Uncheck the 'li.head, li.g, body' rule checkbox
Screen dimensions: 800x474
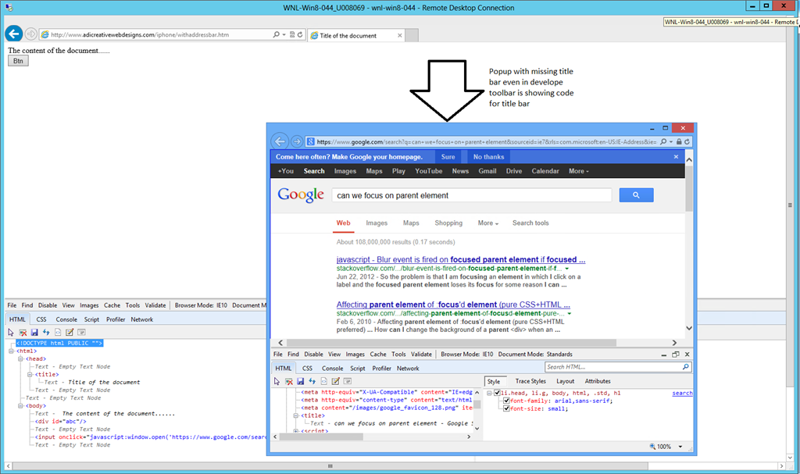[497, 393]
